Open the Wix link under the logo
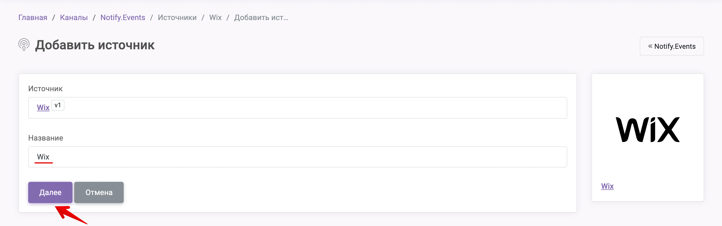This screenshot has width=722, height=226. pyautogui.click(x=607, y=186)
